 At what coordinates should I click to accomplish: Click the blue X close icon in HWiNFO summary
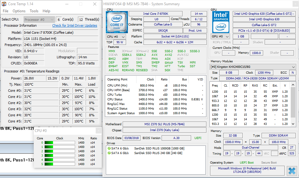(x=292, y=171)
